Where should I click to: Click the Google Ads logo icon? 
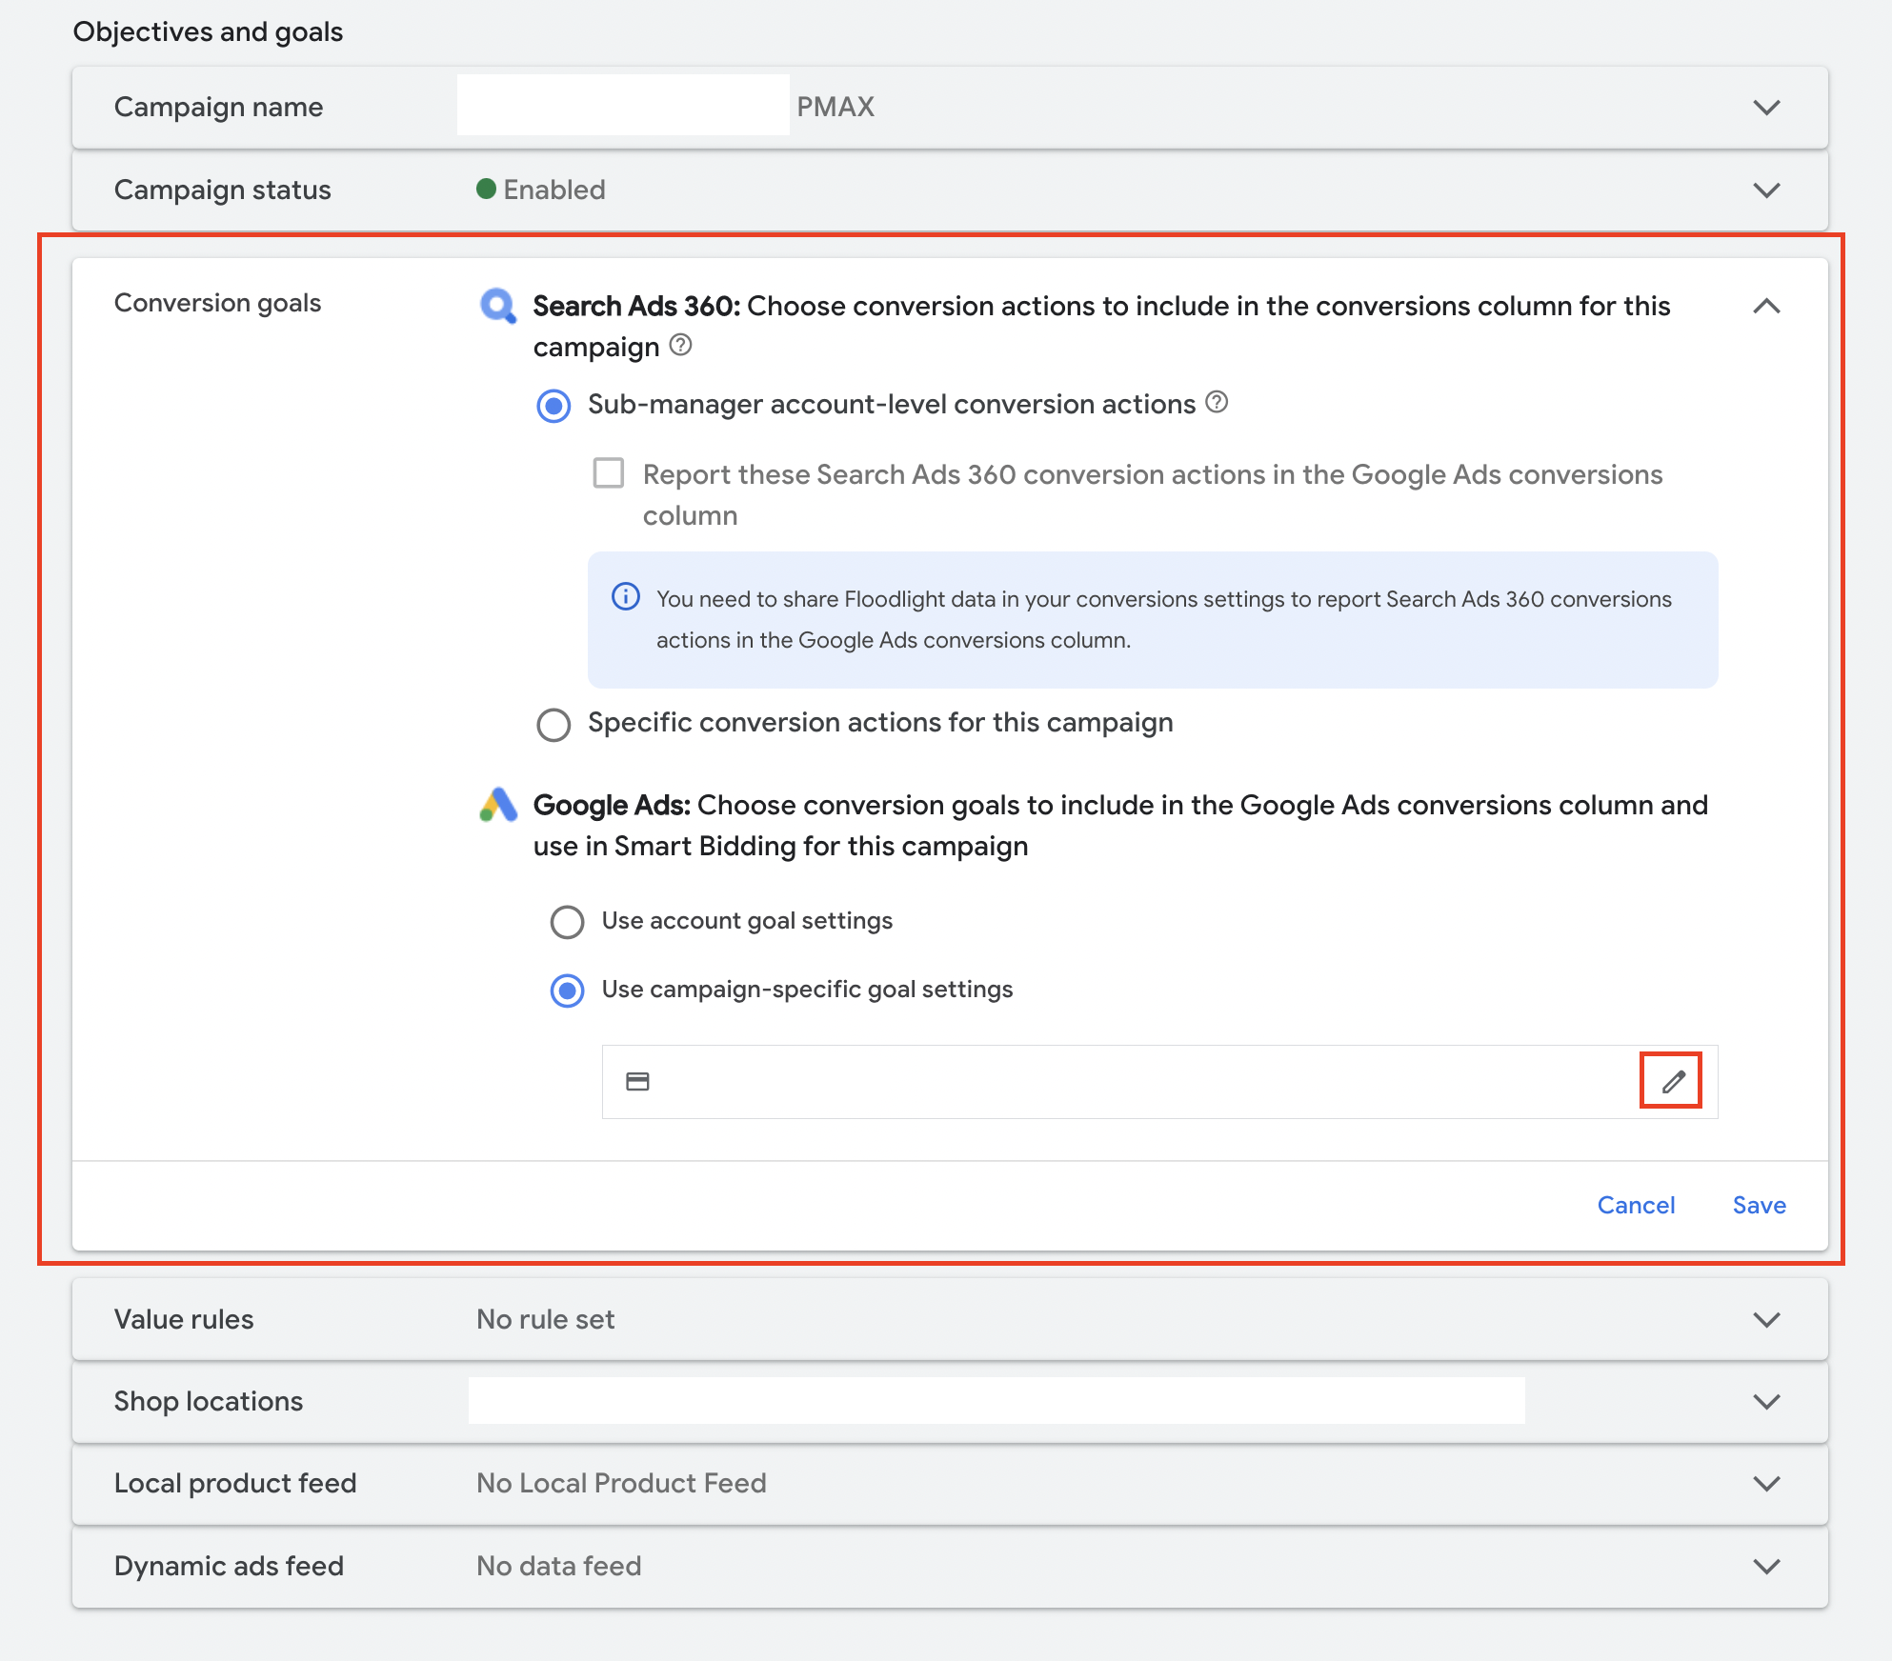(x=498, y=805)
